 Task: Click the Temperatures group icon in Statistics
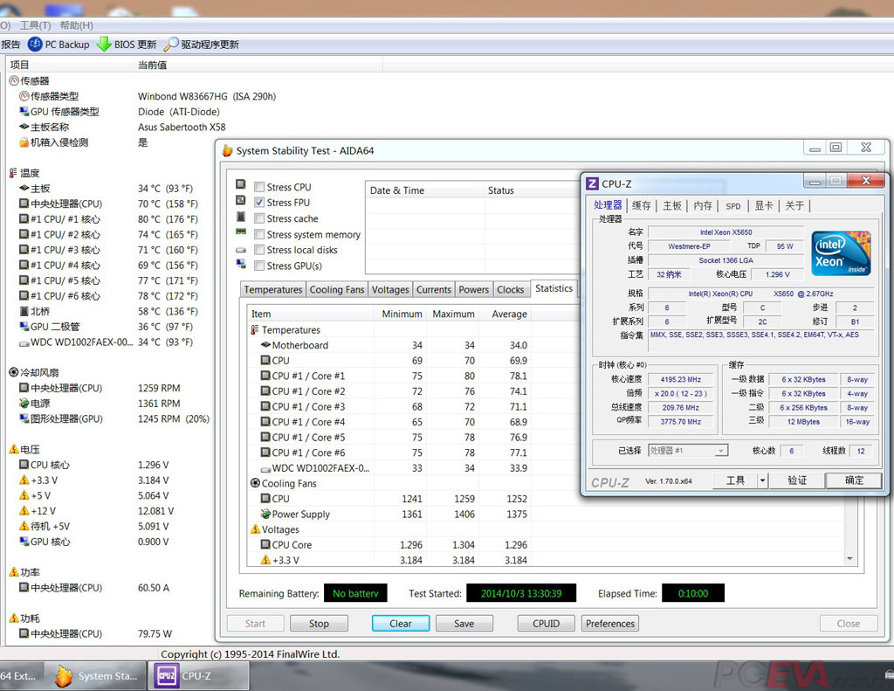pos(255,330)
